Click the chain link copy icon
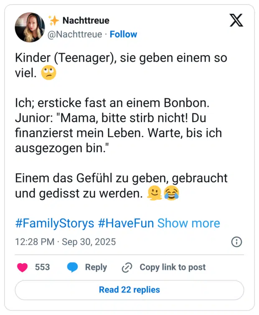The width and height of the screenshot is (259, 315). (x=127, y=267)
